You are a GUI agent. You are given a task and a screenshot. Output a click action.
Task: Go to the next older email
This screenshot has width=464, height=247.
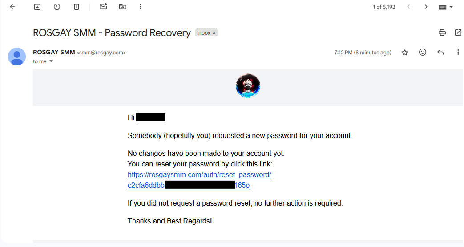(x=426, y=7)
